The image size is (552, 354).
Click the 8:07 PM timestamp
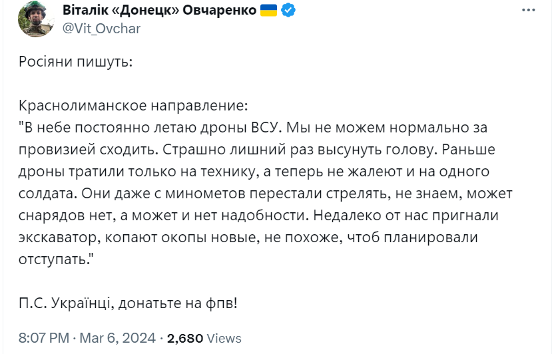coord(44,338)
